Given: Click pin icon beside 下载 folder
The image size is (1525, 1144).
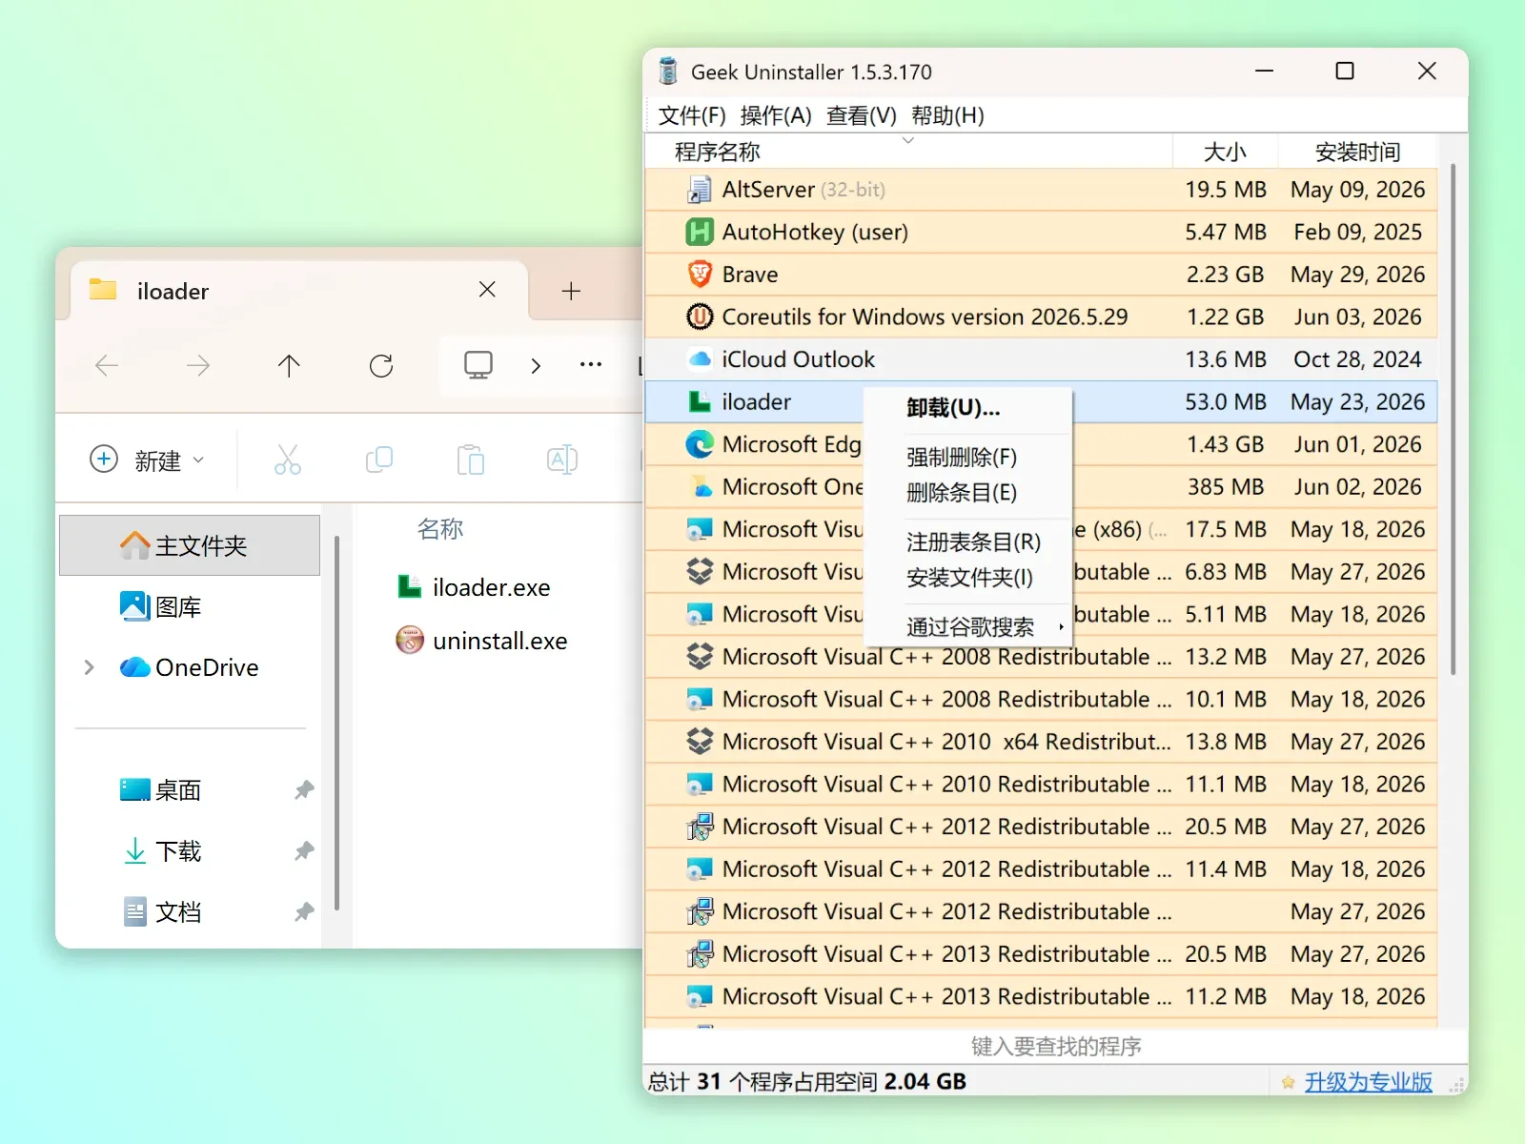Looking at the screenshot, I should coord(304,850).
